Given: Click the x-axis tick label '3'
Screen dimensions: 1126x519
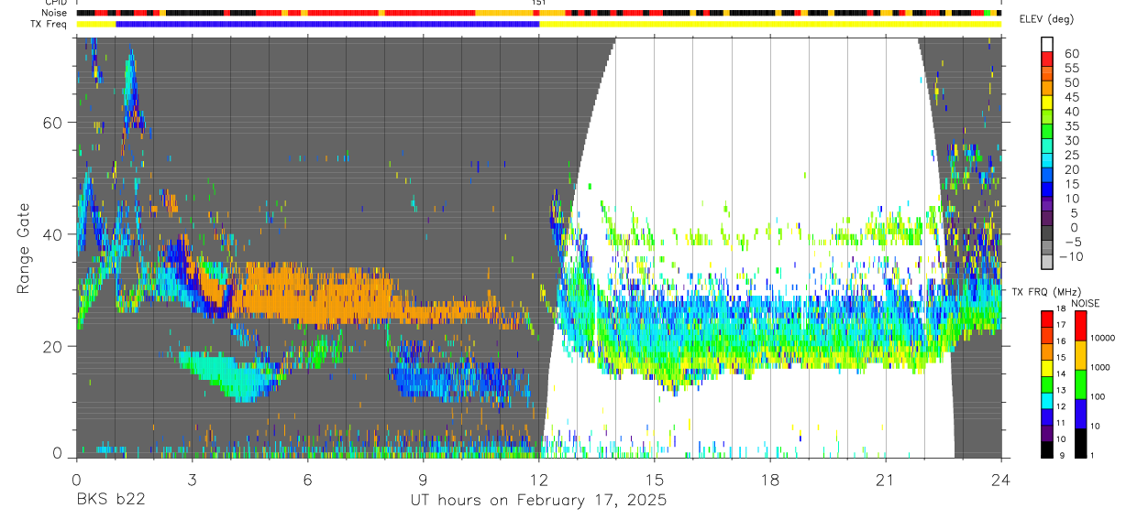Looking at the screenshot, I should (192, 481).
